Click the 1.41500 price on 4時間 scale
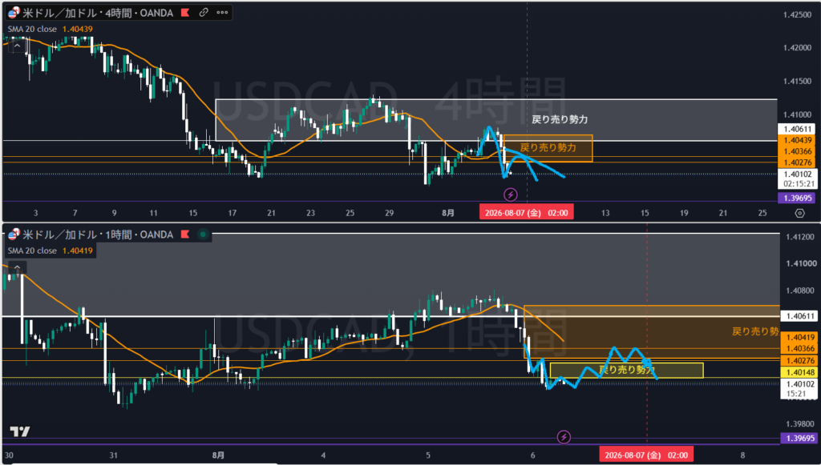This screenshot has height=465, width=821. (x=798, y=81)
